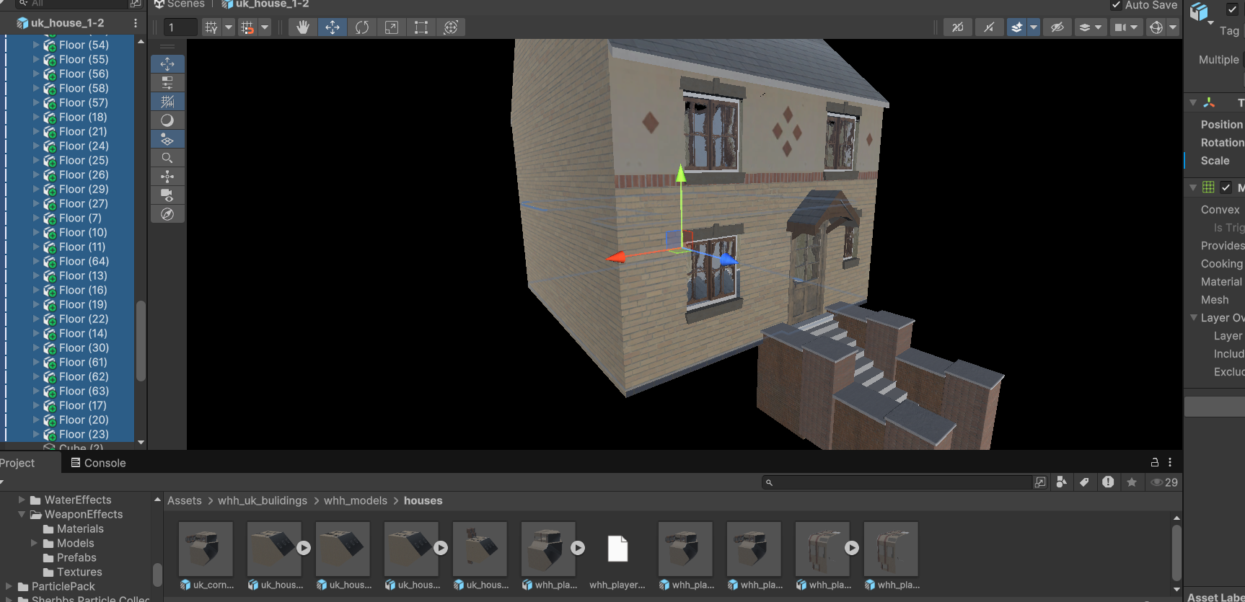Toggle the Project panel lock

click(x=1155, y=463)
